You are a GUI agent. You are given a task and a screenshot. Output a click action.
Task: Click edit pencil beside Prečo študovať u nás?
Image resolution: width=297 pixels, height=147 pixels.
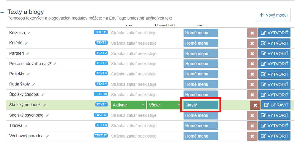55,64
